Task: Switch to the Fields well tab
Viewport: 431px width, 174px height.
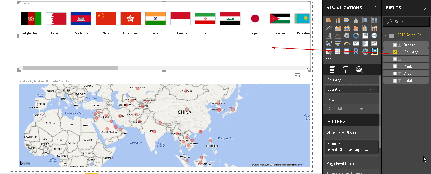Action: point(333,69)
